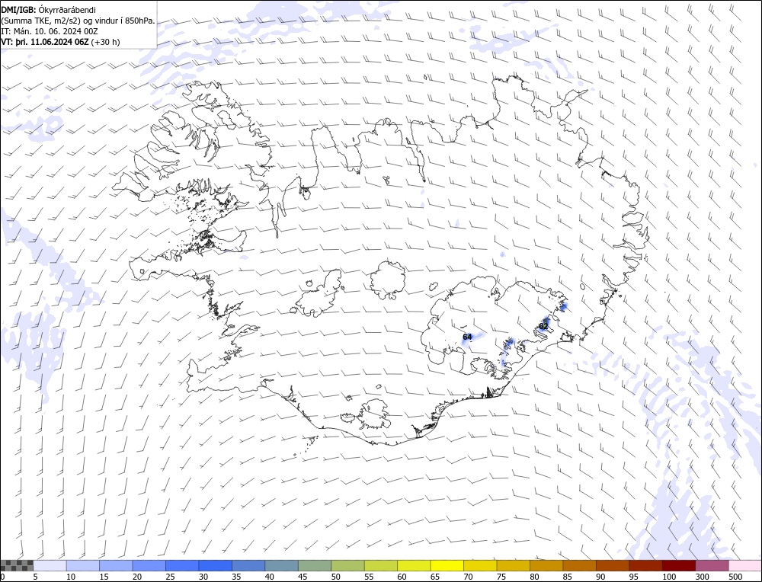
Task: Select the 75–80 amber legend swatch
Action: pyautogui.click(x=513, y=565)
